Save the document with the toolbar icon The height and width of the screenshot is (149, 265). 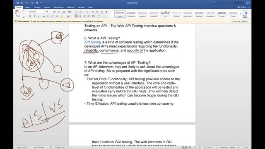(x=22, y=3)
